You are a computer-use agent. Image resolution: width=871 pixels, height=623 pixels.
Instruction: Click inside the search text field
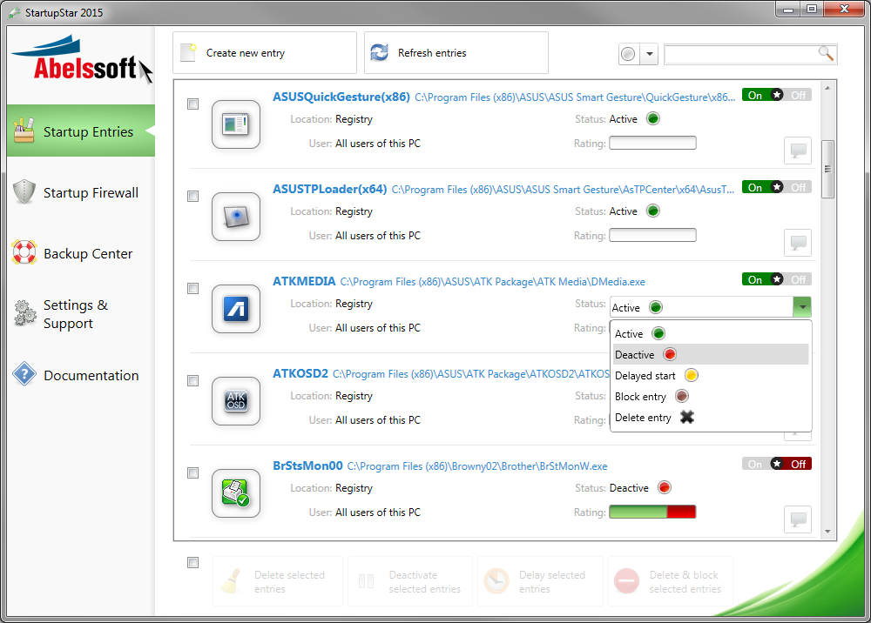(740, 55)
